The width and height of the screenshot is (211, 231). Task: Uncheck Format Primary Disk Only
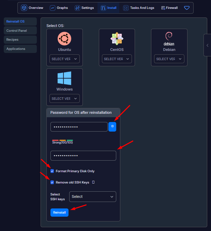[52, 171]
